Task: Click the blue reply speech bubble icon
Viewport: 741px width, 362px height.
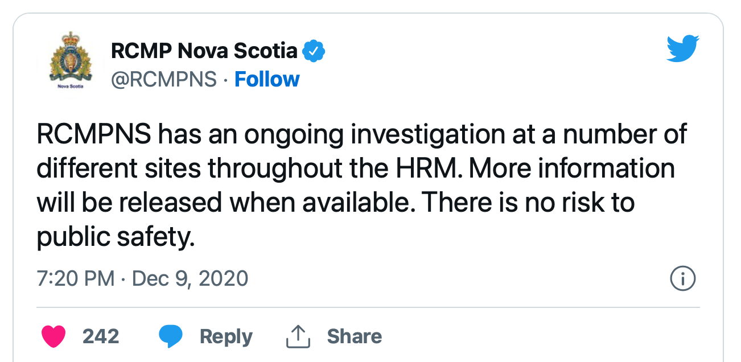Action: click(170, 336)
